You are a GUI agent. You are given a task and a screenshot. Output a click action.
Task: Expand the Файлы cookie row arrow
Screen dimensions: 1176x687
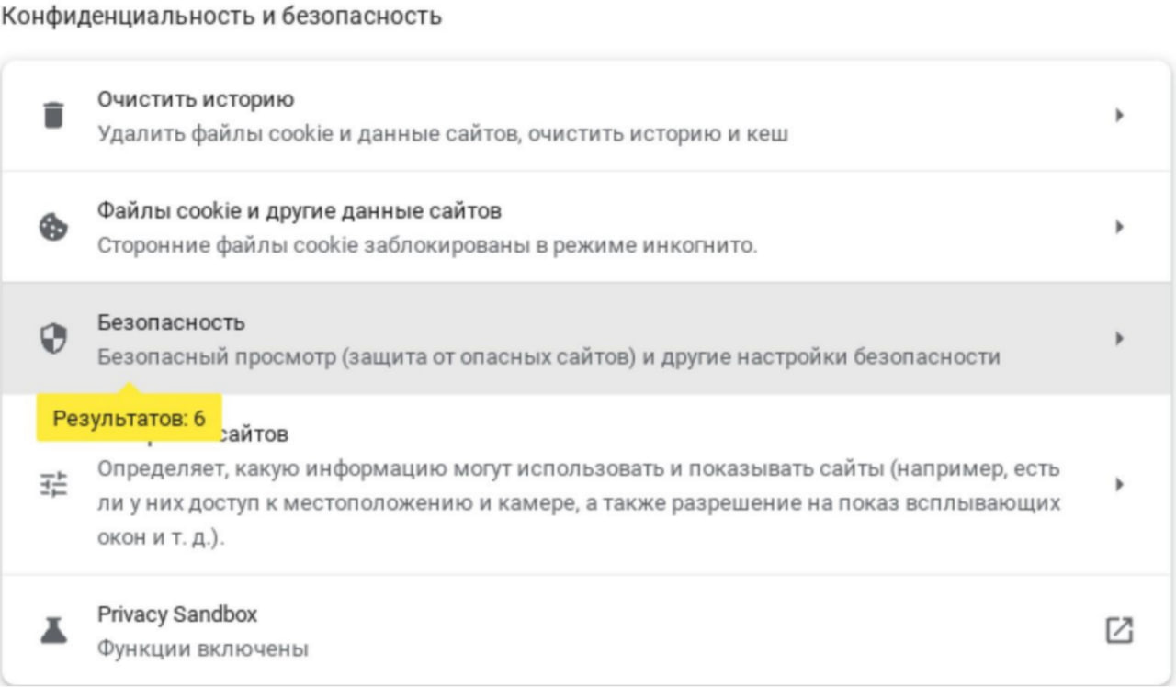pos(1119,227)
